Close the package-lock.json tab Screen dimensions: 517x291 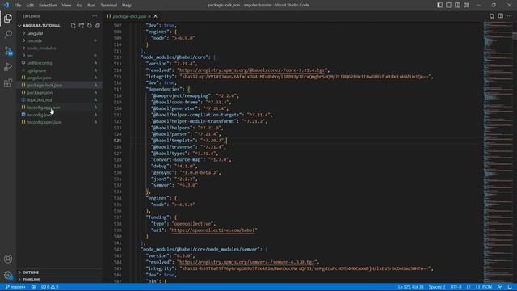pos(155,16)
